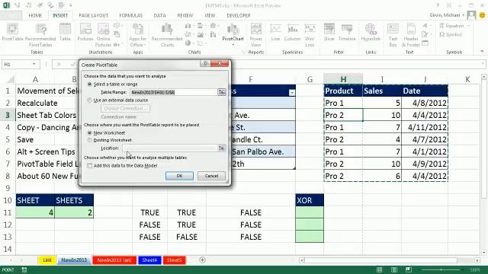Open the account name dropdown
Screen dimensions: 488x274
[x=464, y=15]
